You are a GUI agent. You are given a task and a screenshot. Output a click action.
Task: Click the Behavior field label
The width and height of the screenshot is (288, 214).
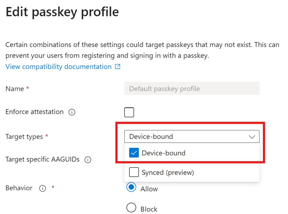(x=19, y=188)
